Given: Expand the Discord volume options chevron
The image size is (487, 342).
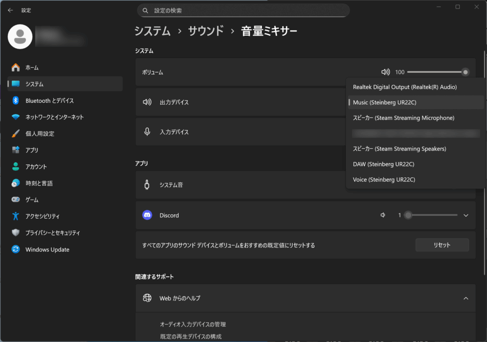Looking at the screenshot, I should pyautogui.click(x=466, y=215).
